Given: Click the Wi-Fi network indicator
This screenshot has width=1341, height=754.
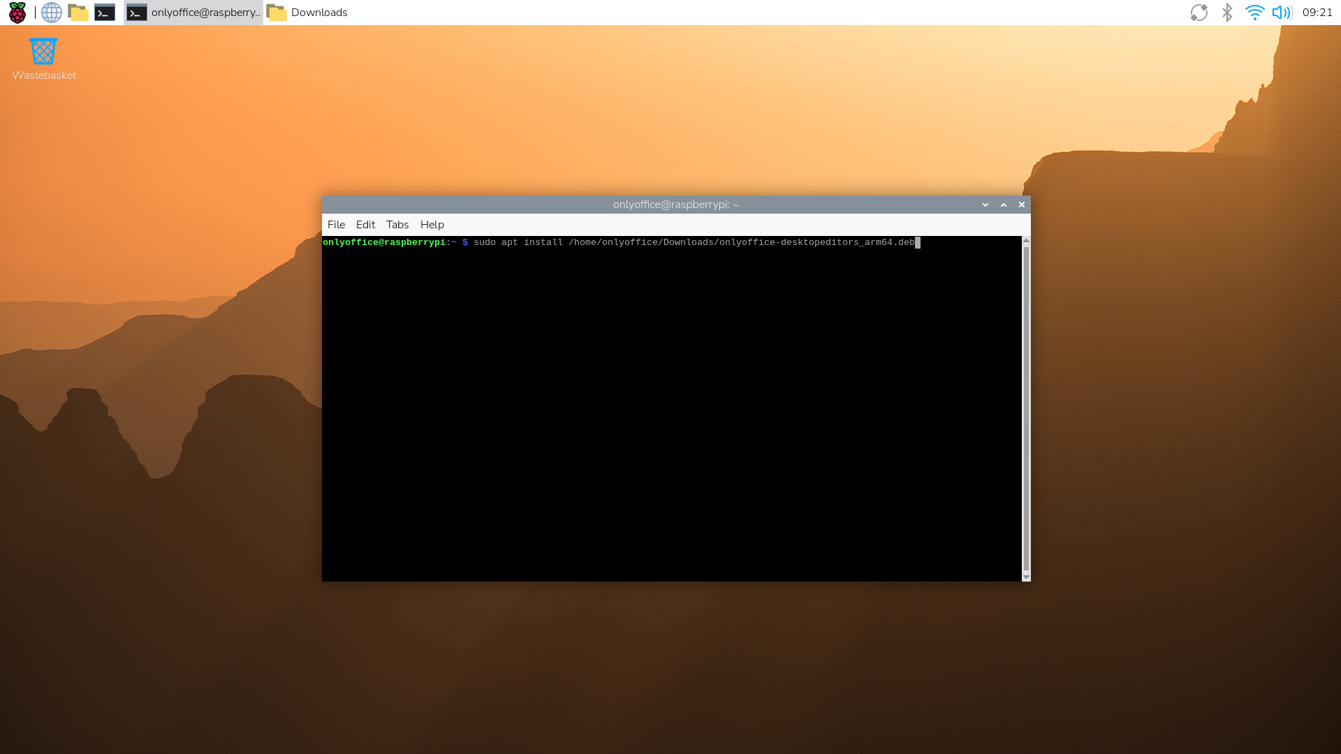Looking at the screenshot, I should (x=1254, y=12).
